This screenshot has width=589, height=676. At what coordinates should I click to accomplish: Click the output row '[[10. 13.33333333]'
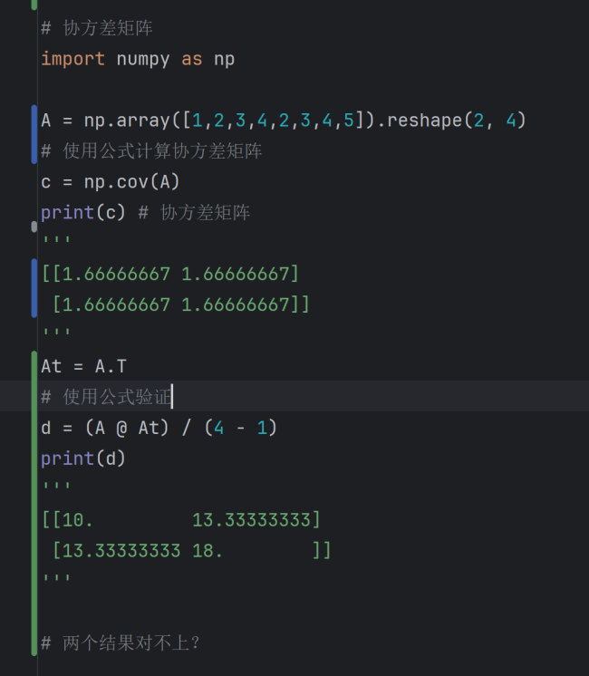(x=180, y=520)
